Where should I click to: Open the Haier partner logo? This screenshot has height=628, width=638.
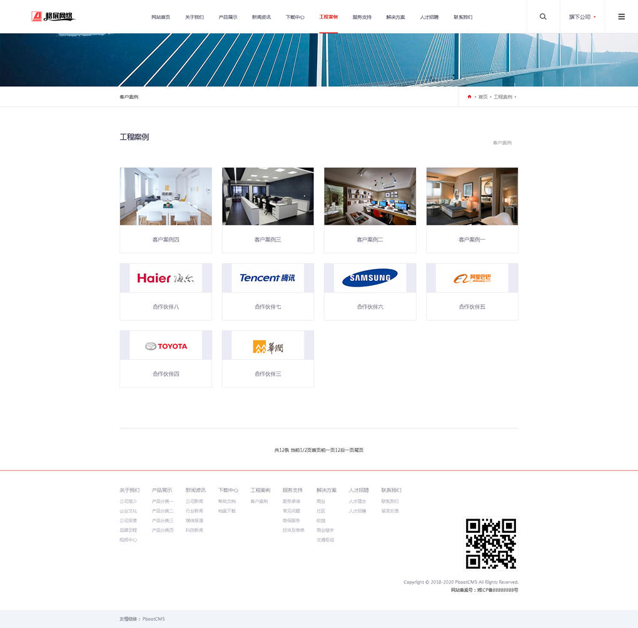click(166, 278)
